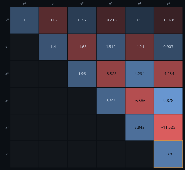
Task: Select the -11.525 cell
Action: 168,128
